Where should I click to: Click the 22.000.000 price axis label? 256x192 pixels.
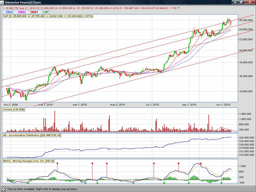246,39
